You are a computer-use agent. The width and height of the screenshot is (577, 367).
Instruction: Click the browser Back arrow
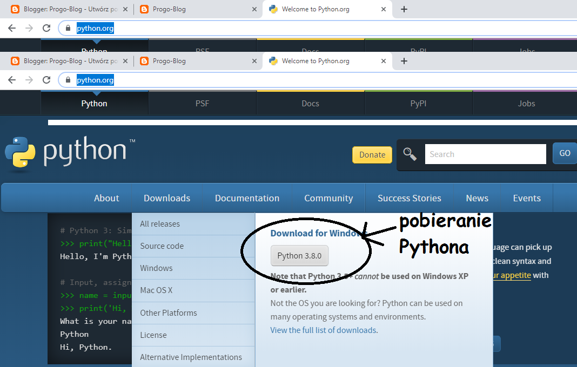tap(11, 80)
